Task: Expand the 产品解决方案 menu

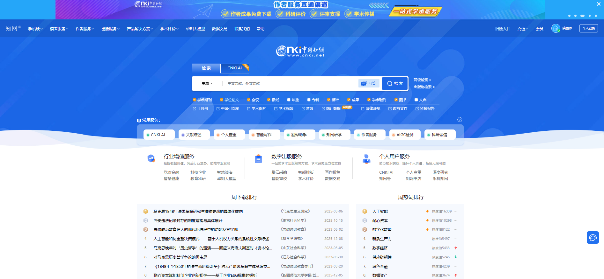Action: (x=140, y=29)
